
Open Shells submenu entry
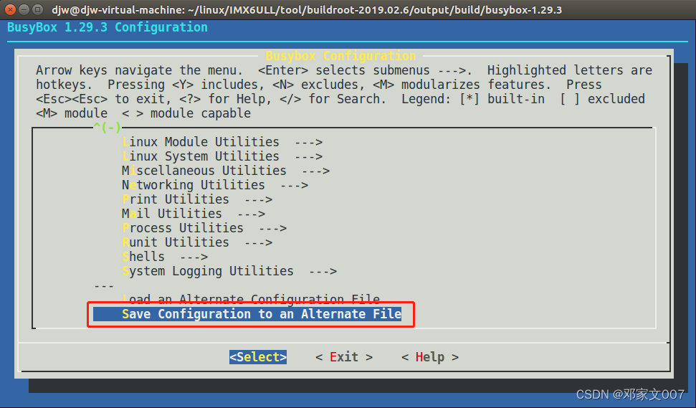165,257
